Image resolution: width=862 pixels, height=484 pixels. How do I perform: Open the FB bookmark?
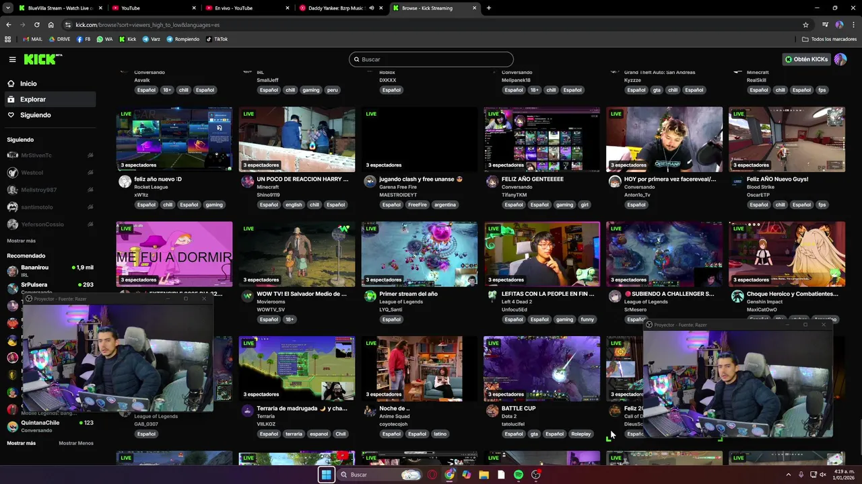click(84, 39)
